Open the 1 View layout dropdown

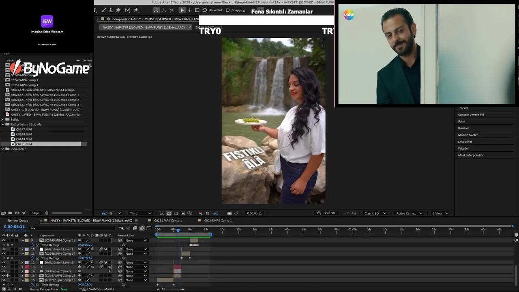(x=440, y=213)
